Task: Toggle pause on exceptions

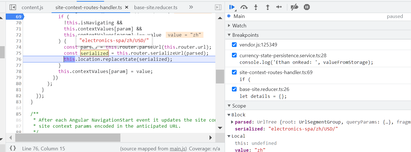Action: [307, 7]
